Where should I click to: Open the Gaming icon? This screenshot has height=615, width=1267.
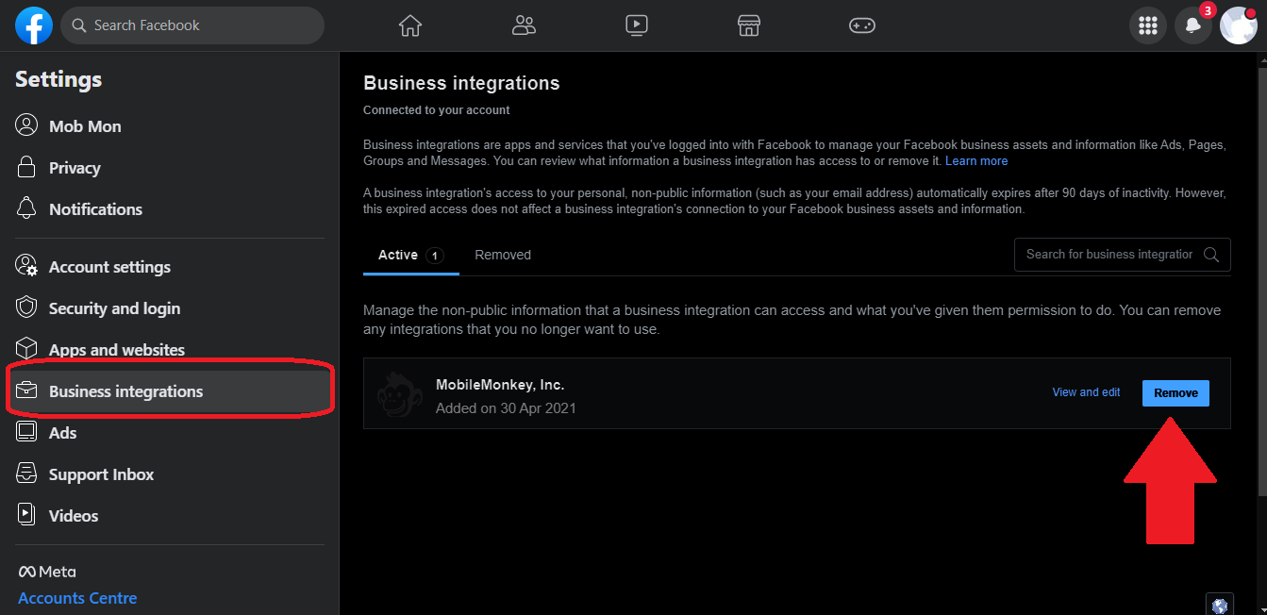point(862,25)
